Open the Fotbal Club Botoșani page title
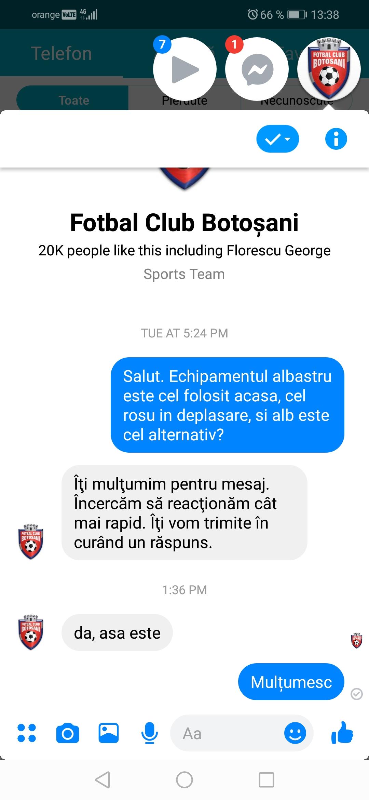This screenshot has height=800, width=369. tap(184, 223)
